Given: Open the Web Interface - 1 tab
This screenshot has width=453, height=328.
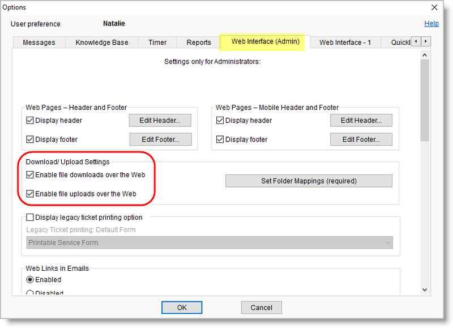Looking at the screenshot, I should [x=344, y=42].
